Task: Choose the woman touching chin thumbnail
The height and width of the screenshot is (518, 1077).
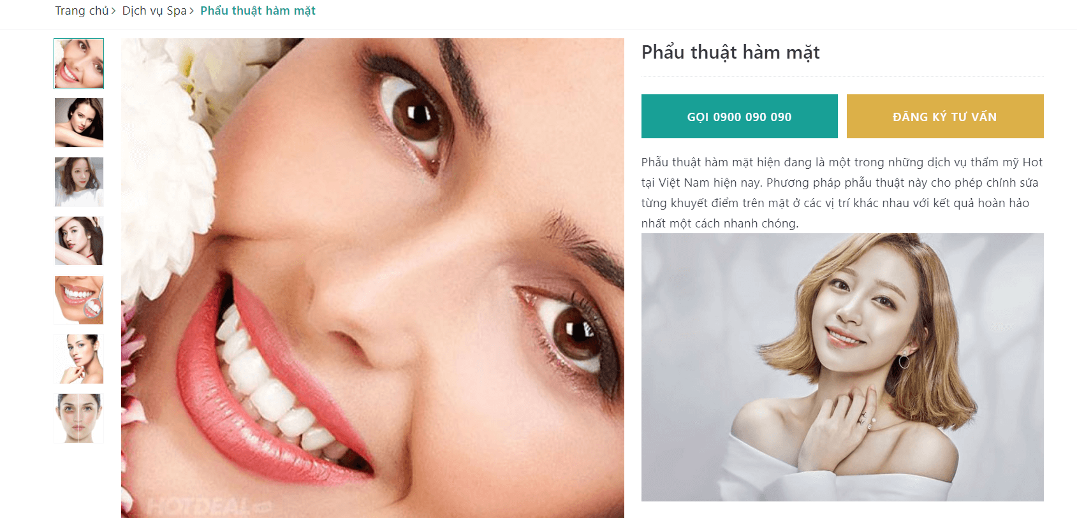Action: pyautogui.click(x=79, y=359)
